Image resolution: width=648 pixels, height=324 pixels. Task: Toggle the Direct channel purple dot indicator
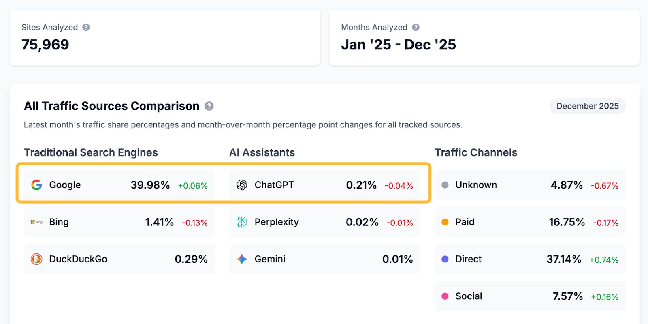click(x=445, y=259)
